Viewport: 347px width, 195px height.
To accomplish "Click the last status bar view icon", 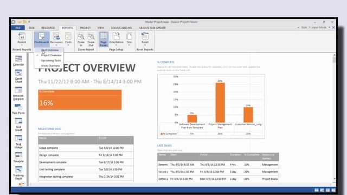I will pyautogui.click(x=333, y=190).
